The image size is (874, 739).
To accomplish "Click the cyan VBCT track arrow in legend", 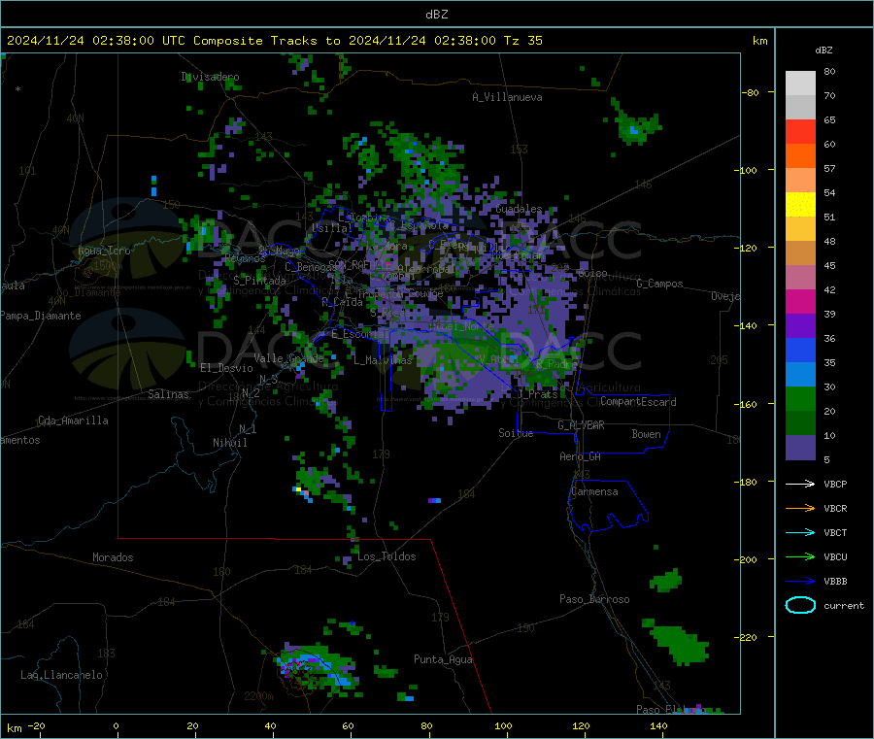I will [x=800, y=532].
